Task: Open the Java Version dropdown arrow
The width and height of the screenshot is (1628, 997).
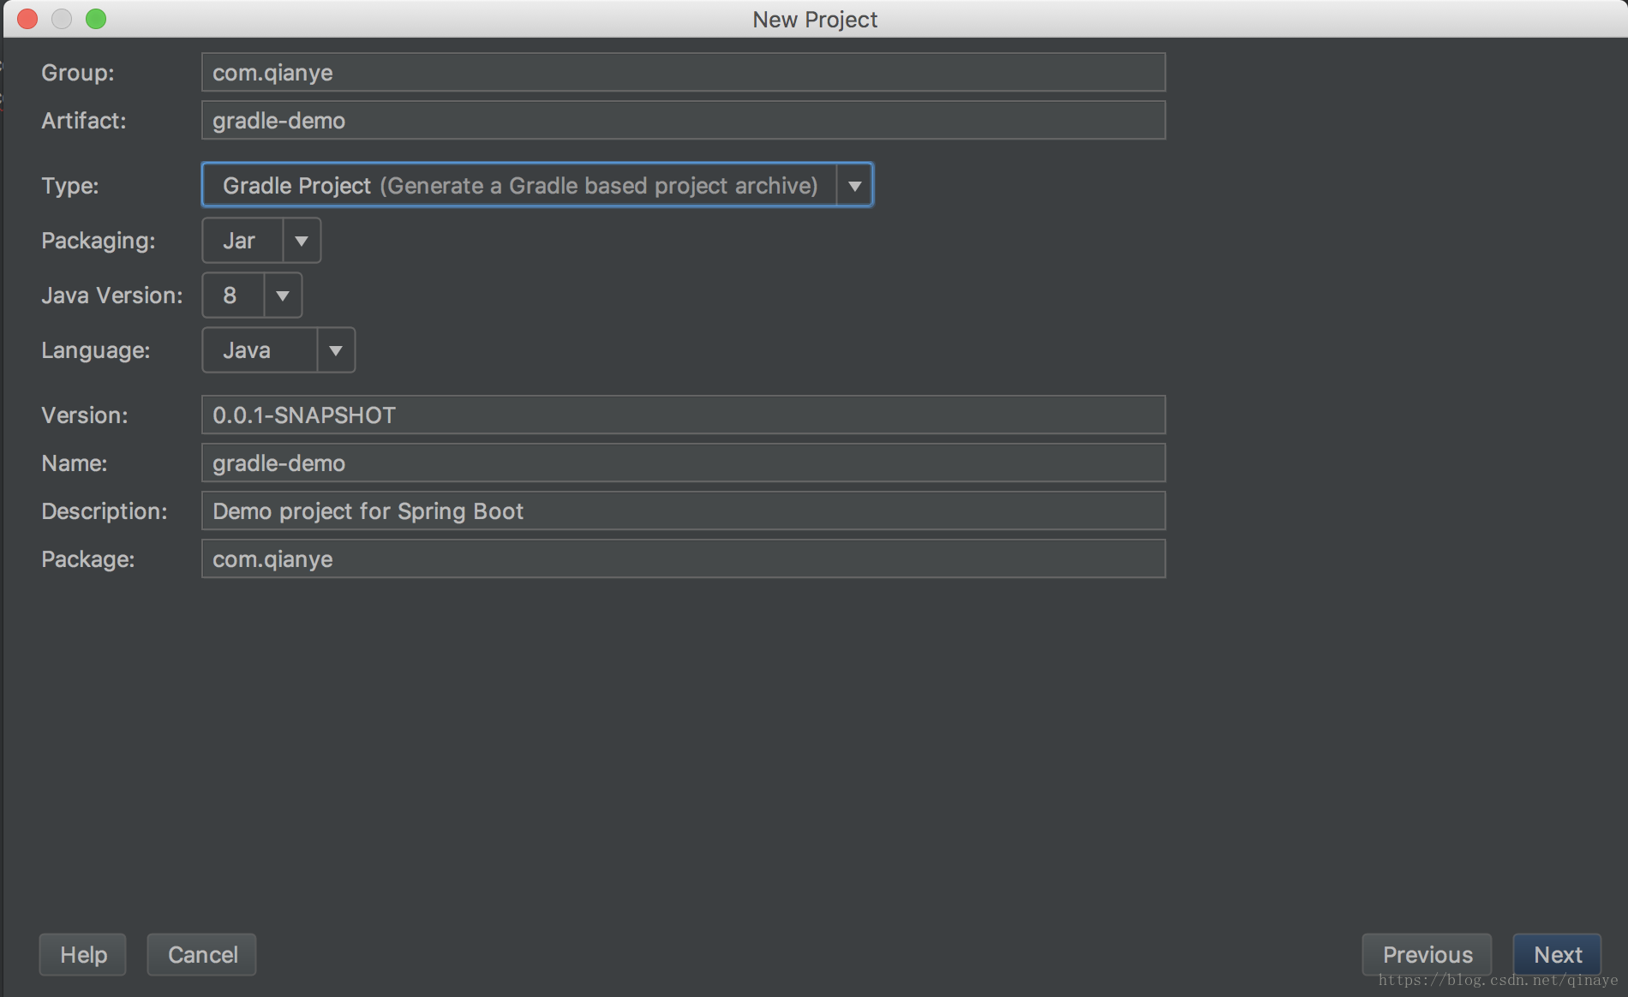Action: click(x=283, y=296)
